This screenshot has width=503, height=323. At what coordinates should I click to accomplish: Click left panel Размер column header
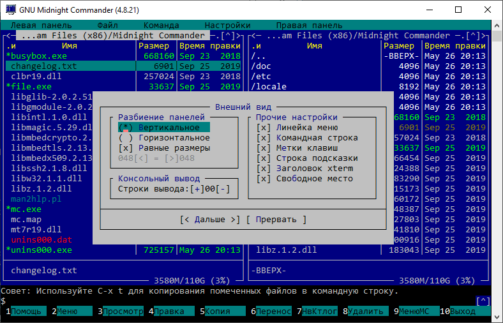154,45
